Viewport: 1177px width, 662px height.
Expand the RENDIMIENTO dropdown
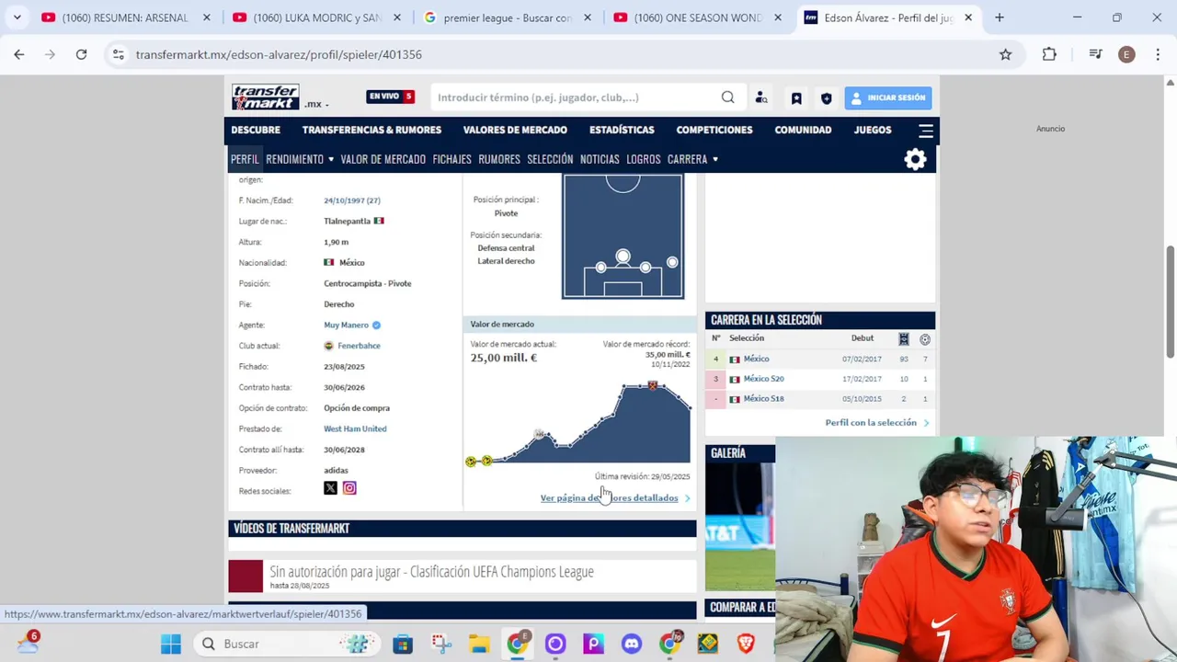pos(300,159)
